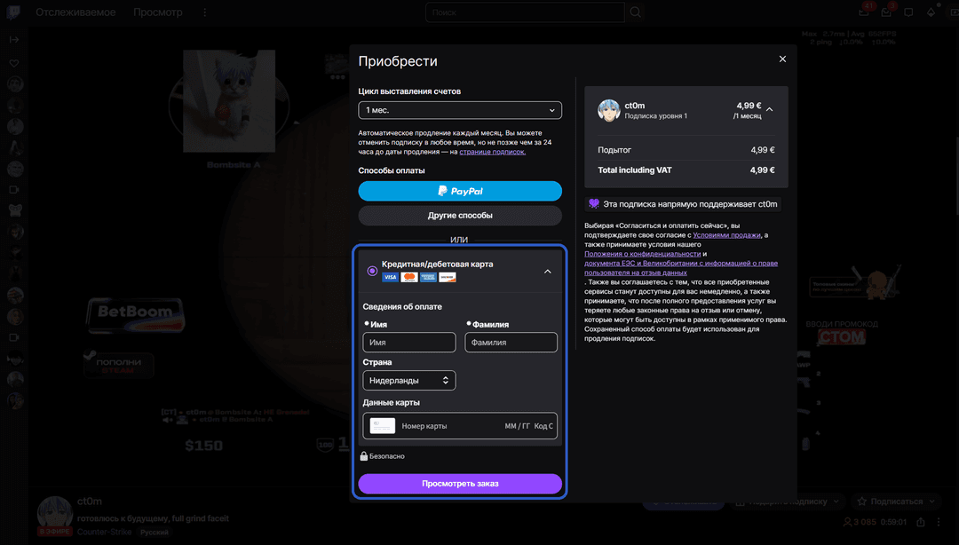Open the Страна dropdown showing Нидерланды
Viewport: 959px width, 545px height.
(x=409, y=381)
